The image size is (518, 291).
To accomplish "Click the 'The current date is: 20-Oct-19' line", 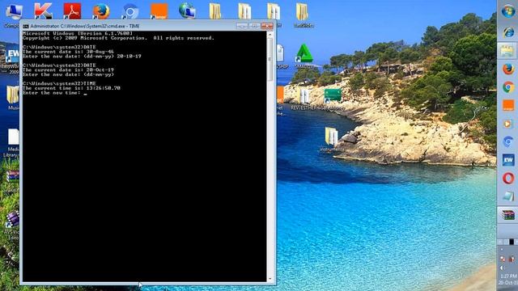I will click(68, 70).
